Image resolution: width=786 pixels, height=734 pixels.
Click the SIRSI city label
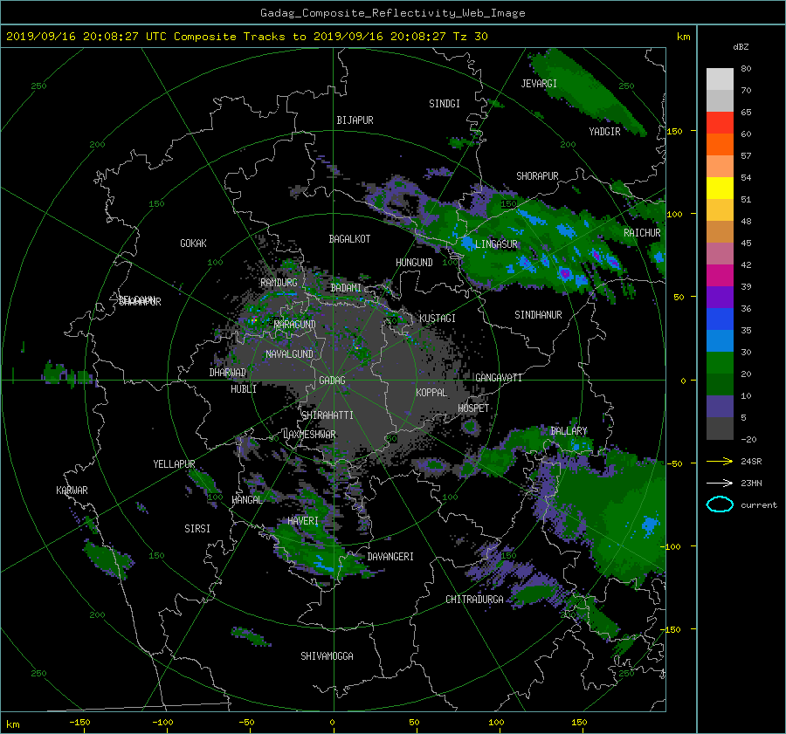[x=197, y=529]
